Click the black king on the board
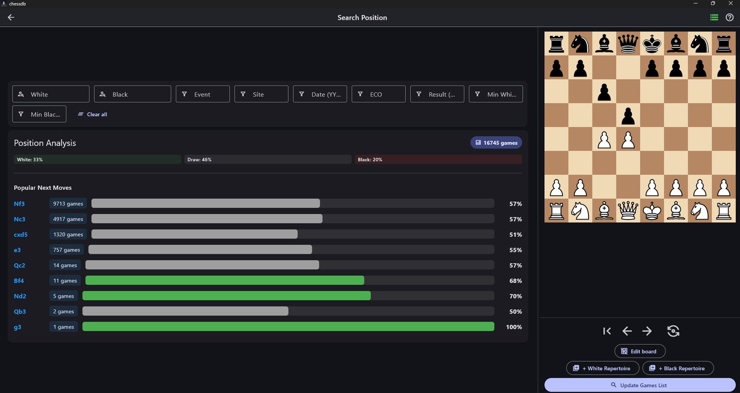740x393 pixels. [x=652, y=44]
